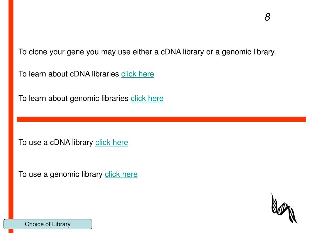Viewport: 311px width, 233px height.
Task: Click the sentence about cloning your gene
Action: pyautogui.click(x=147, y=52)
